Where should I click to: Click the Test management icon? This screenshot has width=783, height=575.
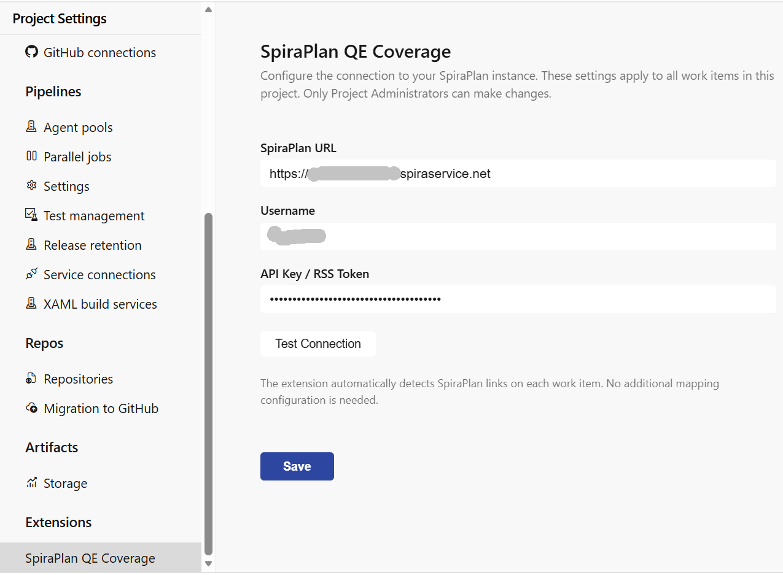(x=31, y=215)
